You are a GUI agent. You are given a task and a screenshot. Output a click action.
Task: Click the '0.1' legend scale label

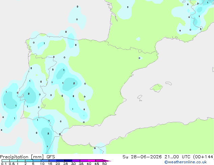click(x=4, y=164)
